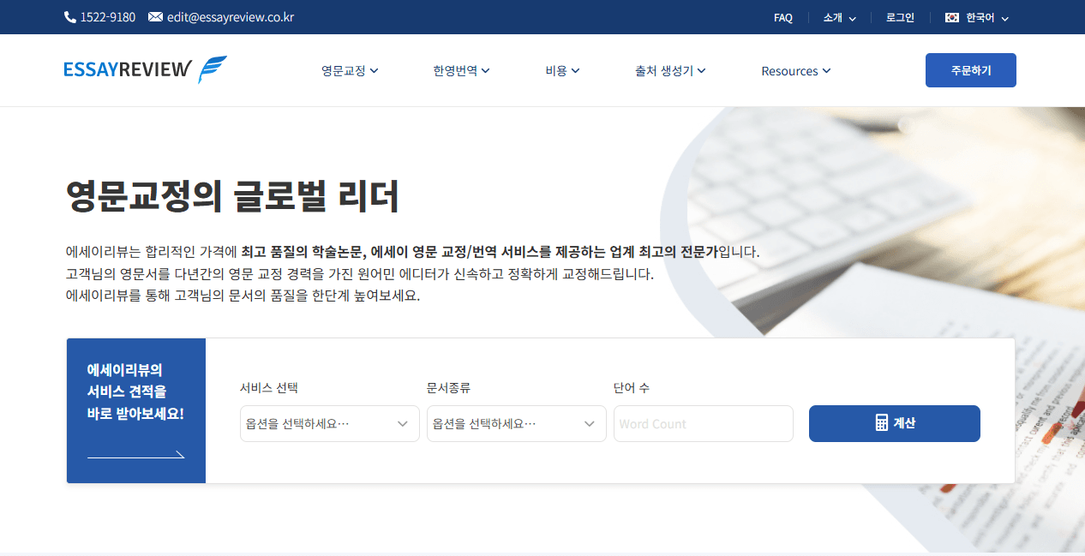Click the blue feather icon in the ESSAYREVIEW logo
1085x556 pixels.
point(214,69)
